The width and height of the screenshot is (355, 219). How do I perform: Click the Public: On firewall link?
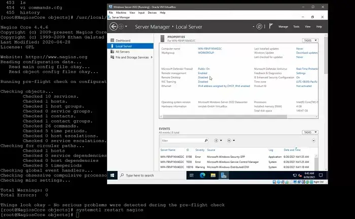(204, 69)
